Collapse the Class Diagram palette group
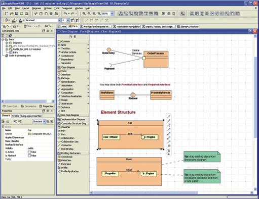This screenshot has width=259, height=199. click(73, 67)
